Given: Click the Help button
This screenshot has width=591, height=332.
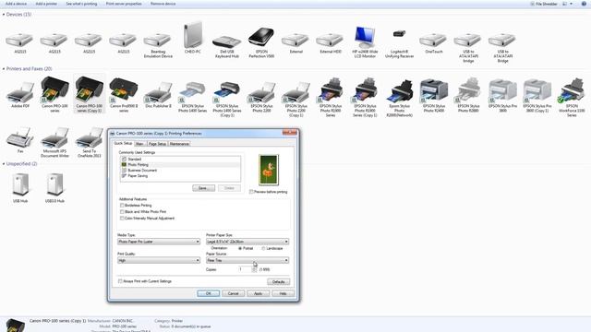Looking at the screenshot, I should [283, 293].
